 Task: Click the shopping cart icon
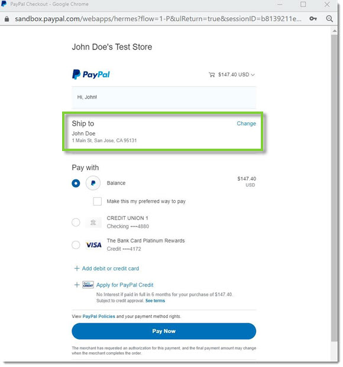coord(212,75)
